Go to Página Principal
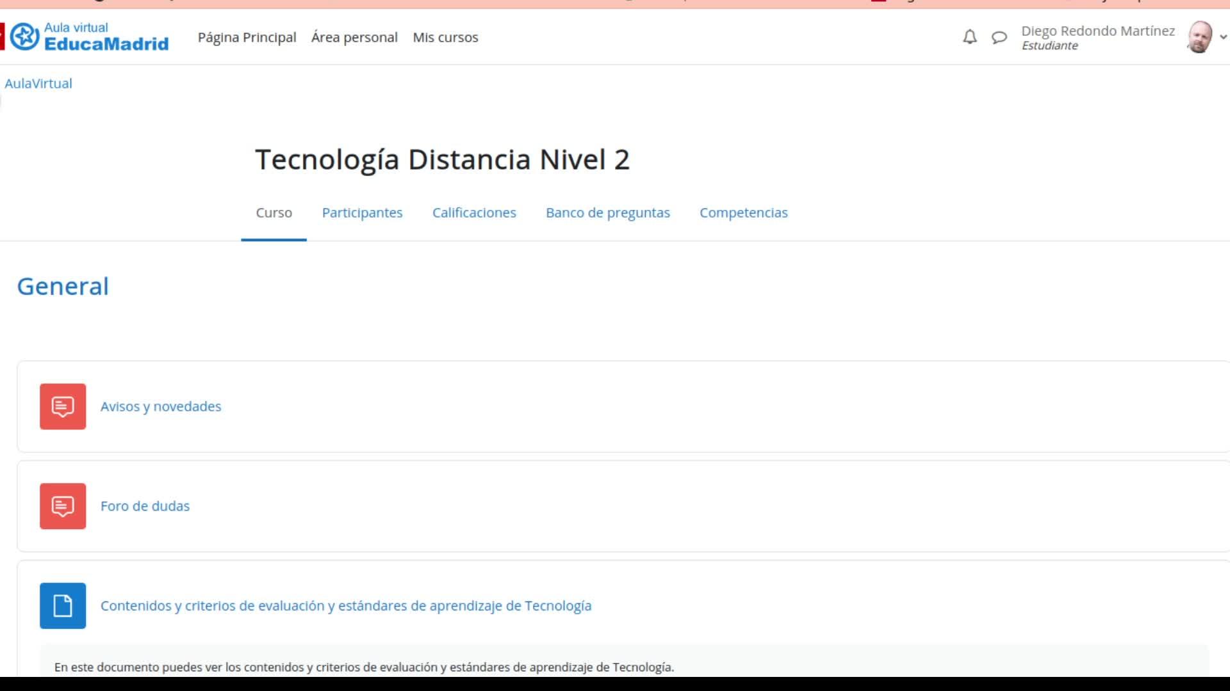Viewport: 1230px width, 691px height. point(247,37)
